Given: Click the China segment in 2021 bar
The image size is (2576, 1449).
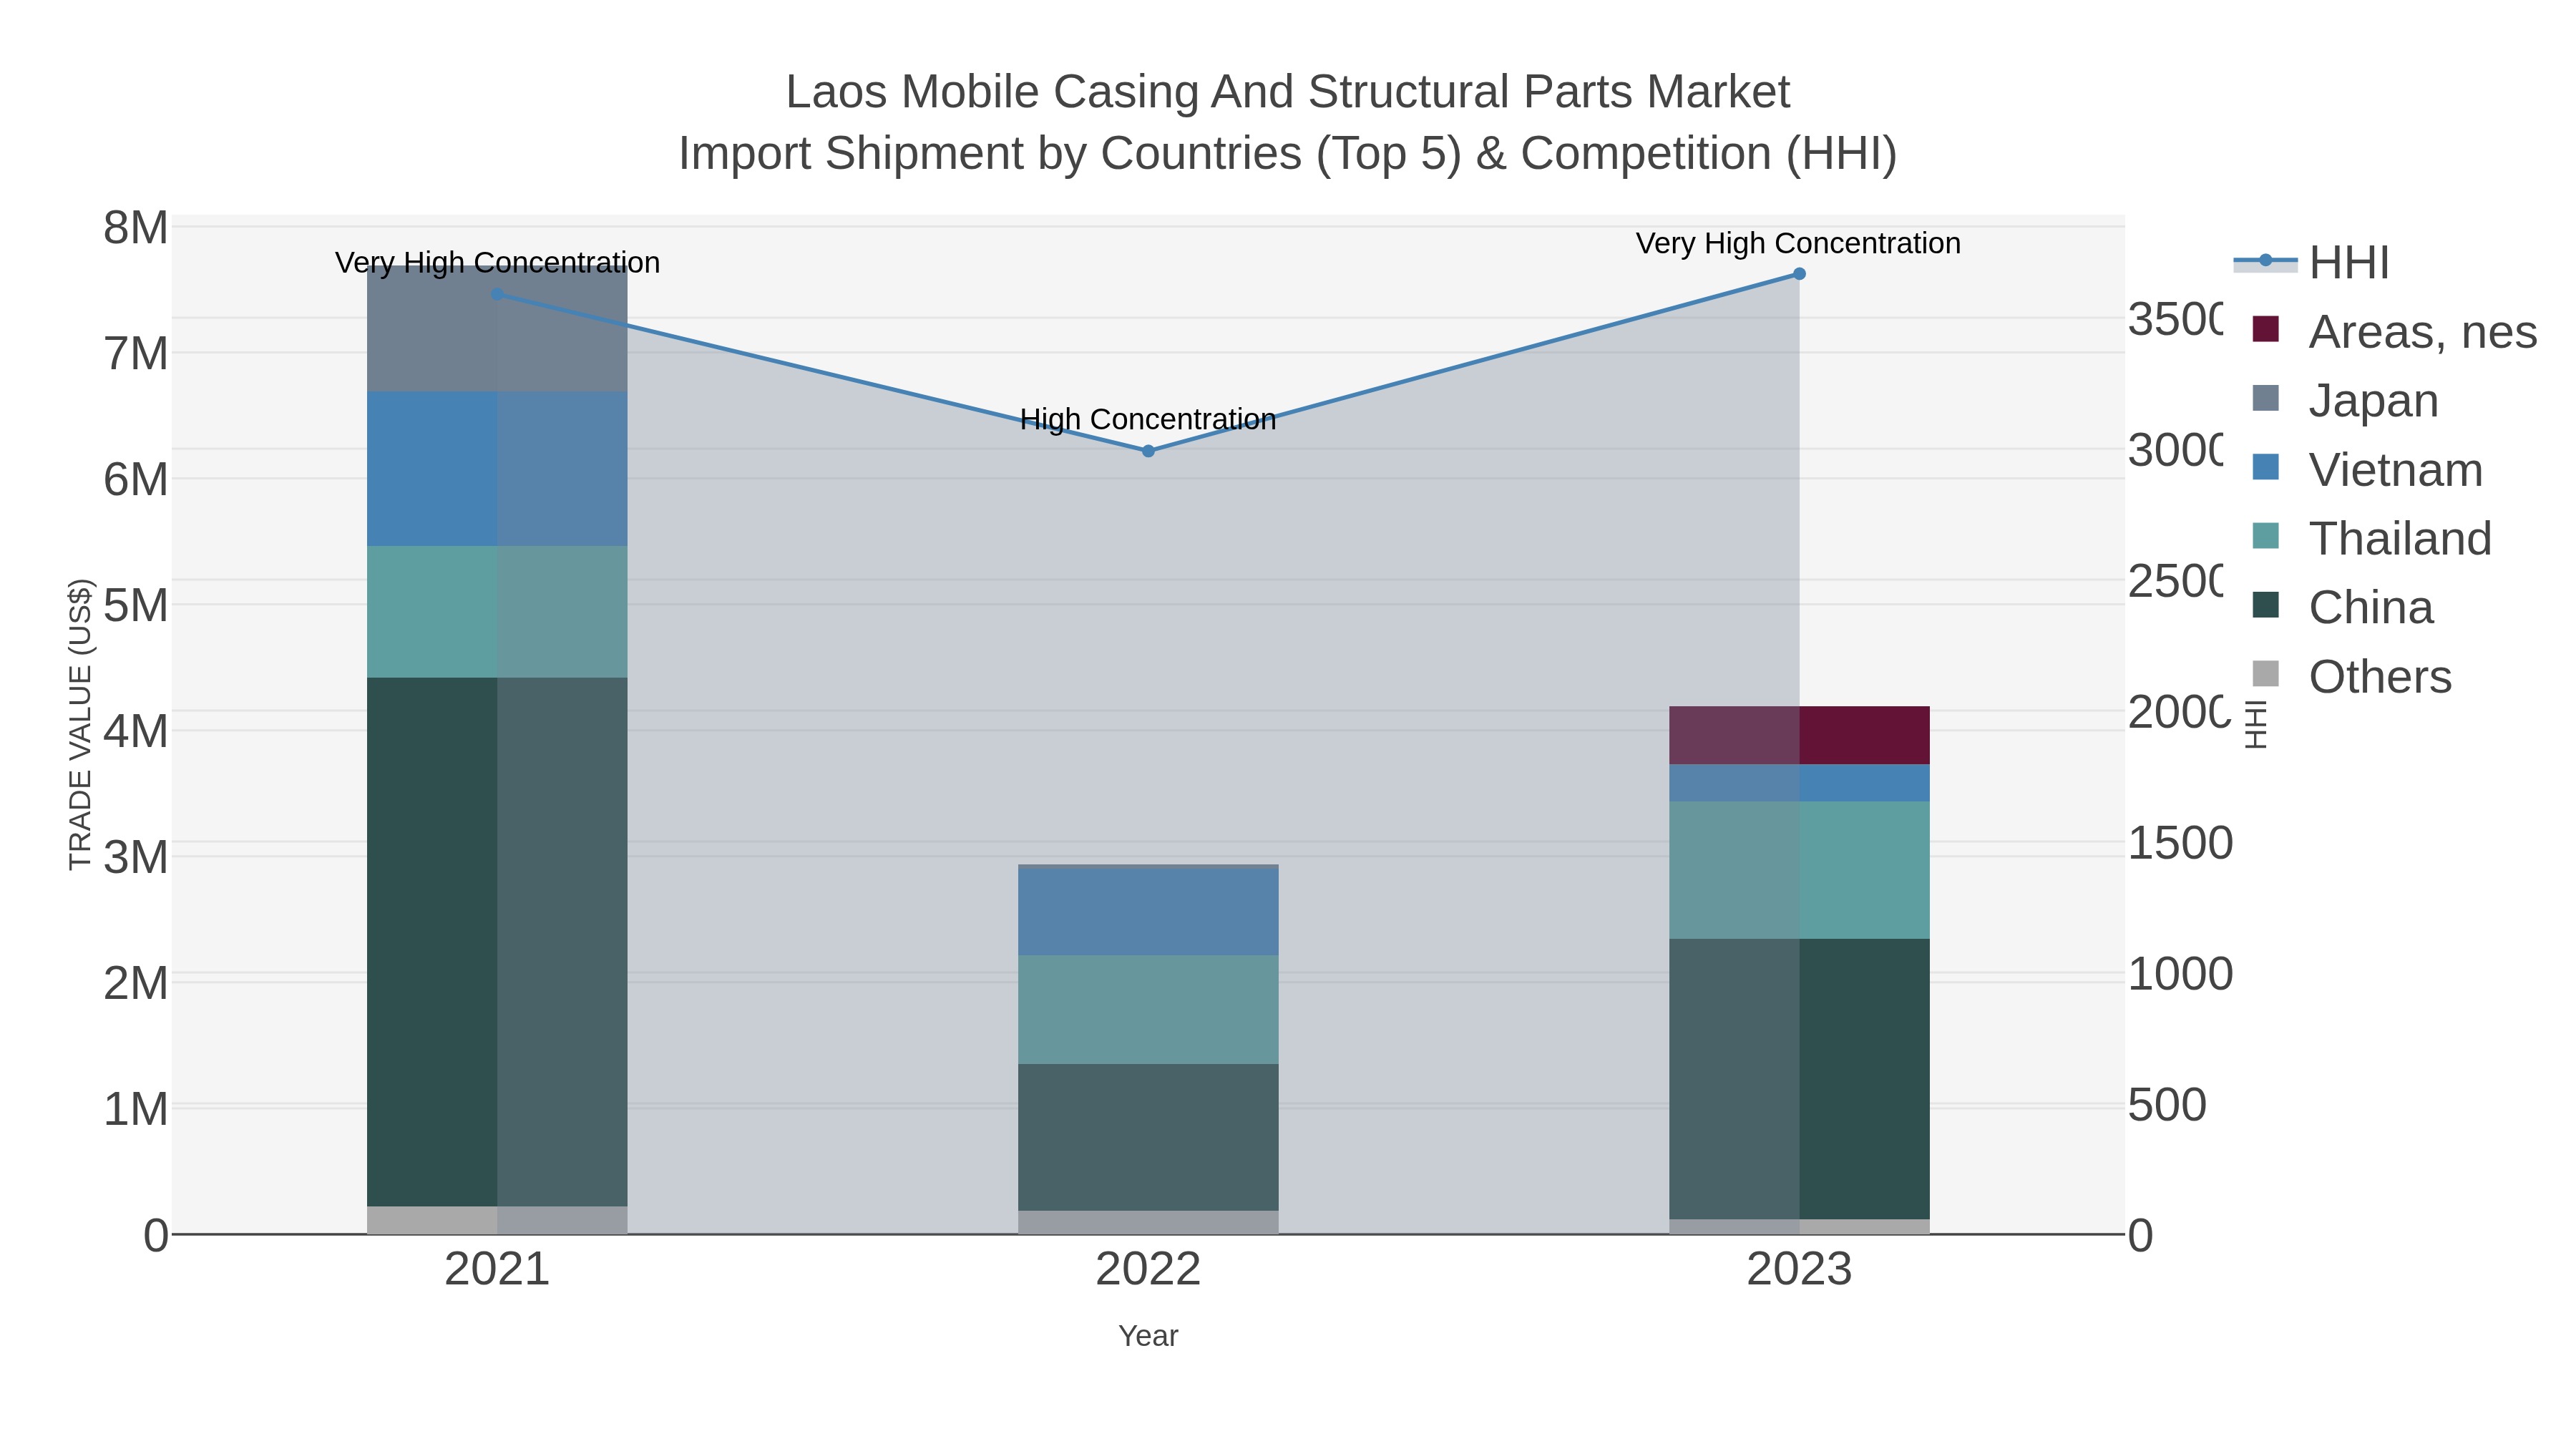Looking at the screenshot, I should pyautogui.click(x=497, y=942).
